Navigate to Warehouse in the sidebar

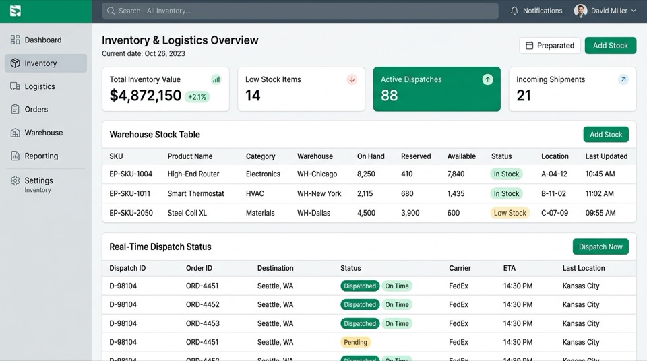(46, 133)
